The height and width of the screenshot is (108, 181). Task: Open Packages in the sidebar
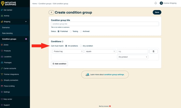pos(8,63)
